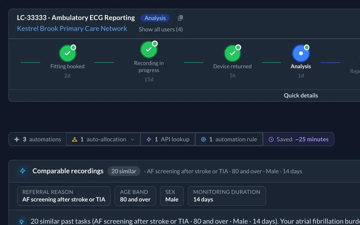The image size is (360, 225).
Task: Click the 1h duration under Device returned
Action: 232,75
